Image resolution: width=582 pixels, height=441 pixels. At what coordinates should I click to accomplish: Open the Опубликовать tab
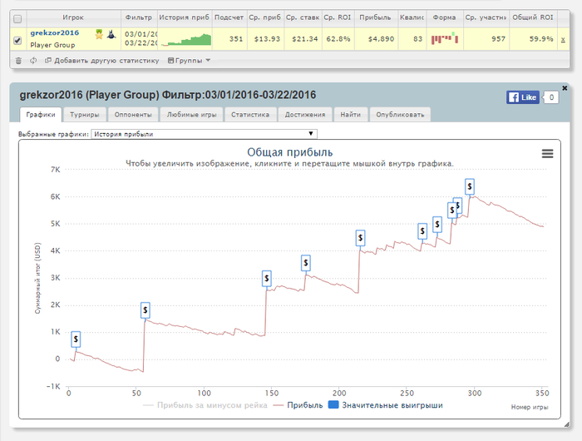[x=400, y=115]
